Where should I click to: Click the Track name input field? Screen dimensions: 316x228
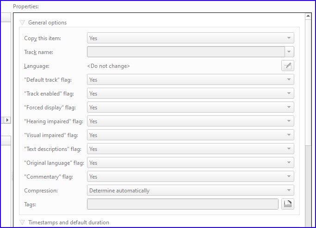(x=186, y=52)
